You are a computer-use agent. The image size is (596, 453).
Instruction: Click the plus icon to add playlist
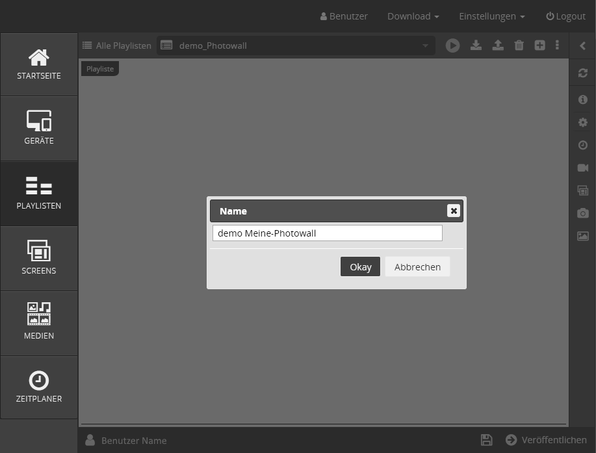(x=539, y=45)
